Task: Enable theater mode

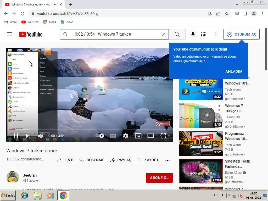Action: click(150, 136)
